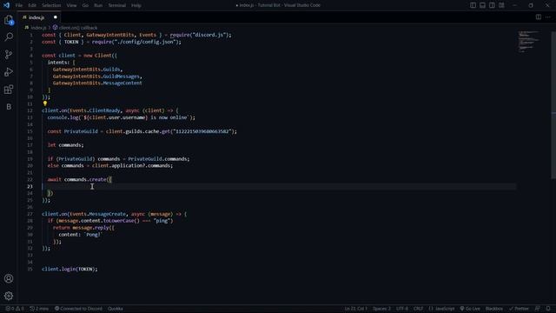Click 'GatewayIntentBits.GuildMessages,' line
556x313 pixels.
97,77
